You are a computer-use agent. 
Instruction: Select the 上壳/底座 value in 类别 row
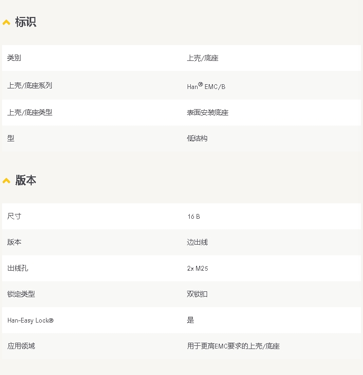tap(202, 58)
